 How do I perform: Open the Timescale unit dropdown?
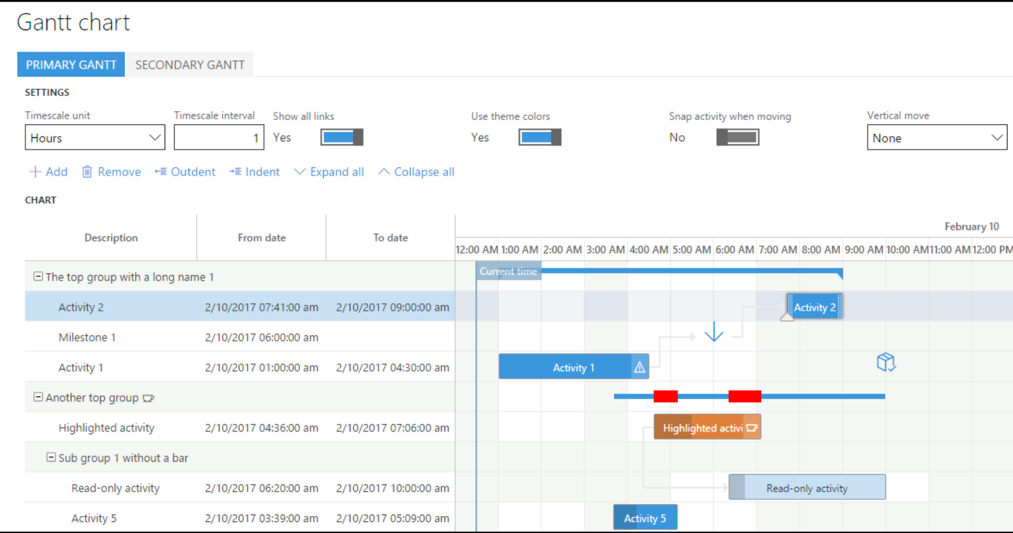click(x=95, y=138)
